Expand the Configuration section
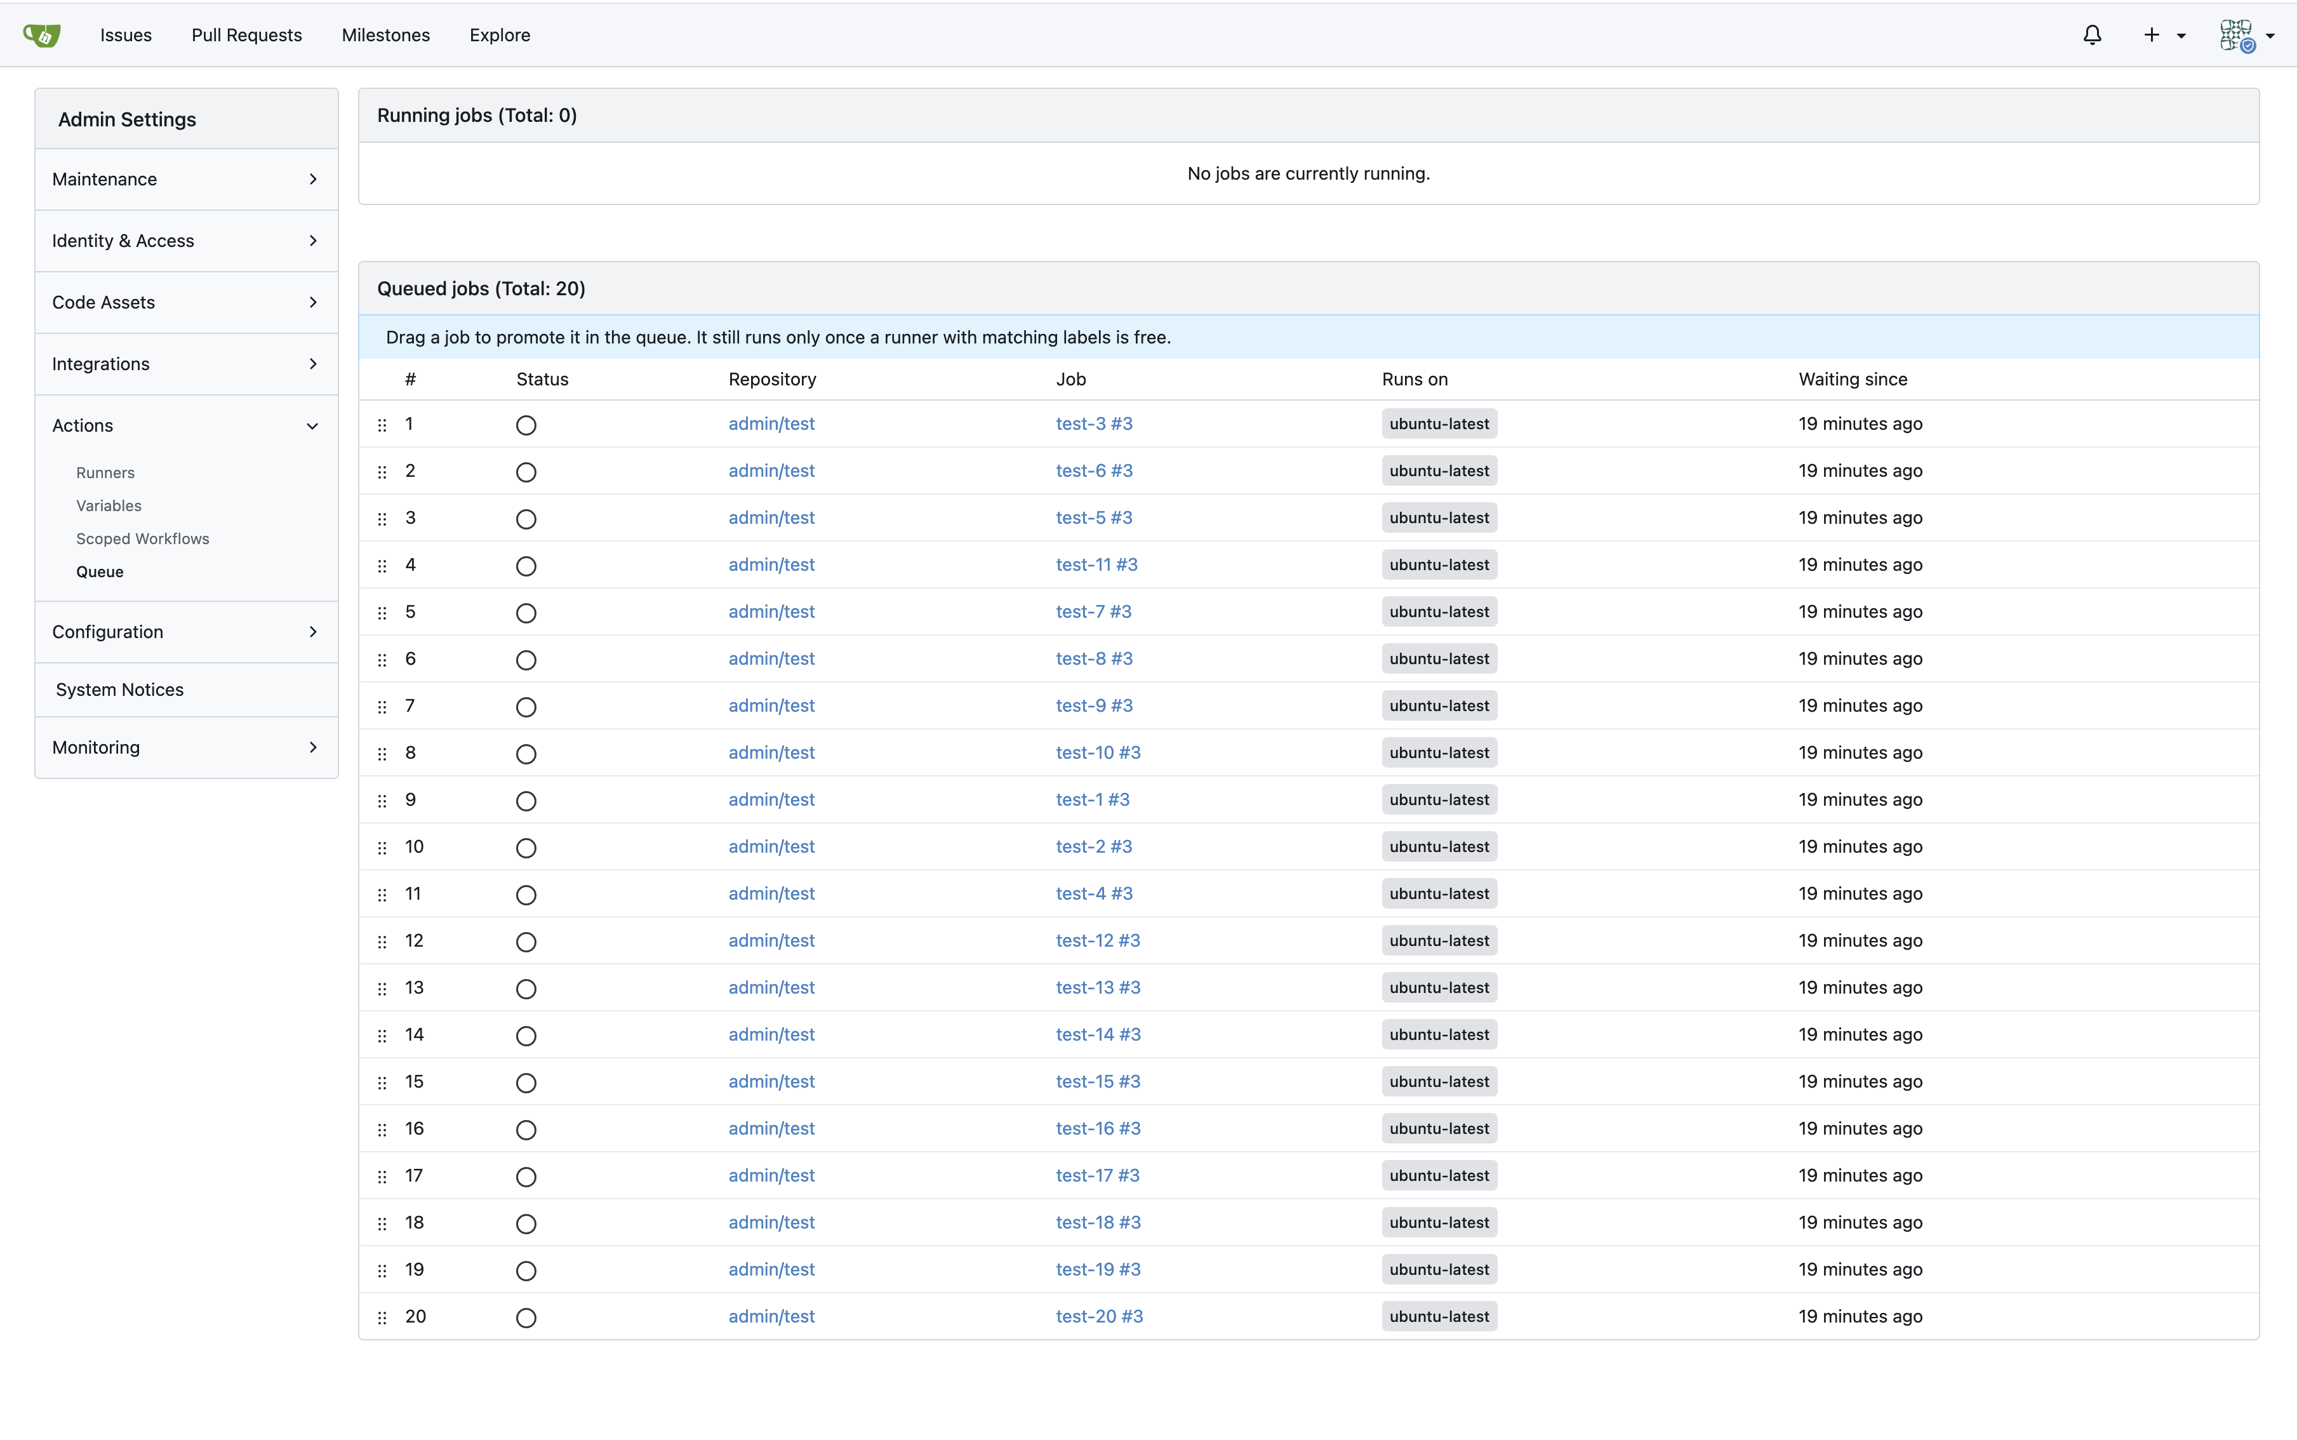The width and height of the screenshot is (2297, 1440). [x=185, y=631]
